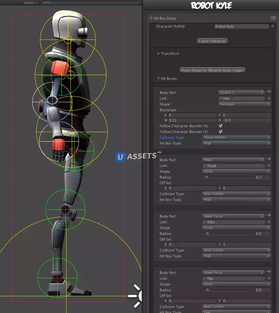Click the Rectangle W field showing 0.31

(x=192, y=120)
